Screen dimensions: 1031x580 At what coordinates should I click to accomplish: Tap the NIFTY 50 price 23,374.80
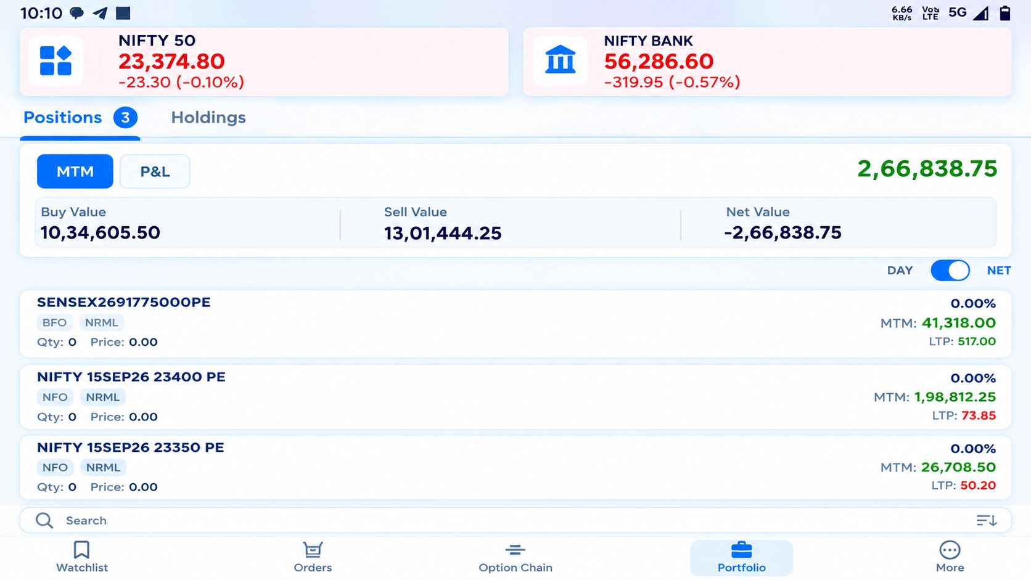171,62
